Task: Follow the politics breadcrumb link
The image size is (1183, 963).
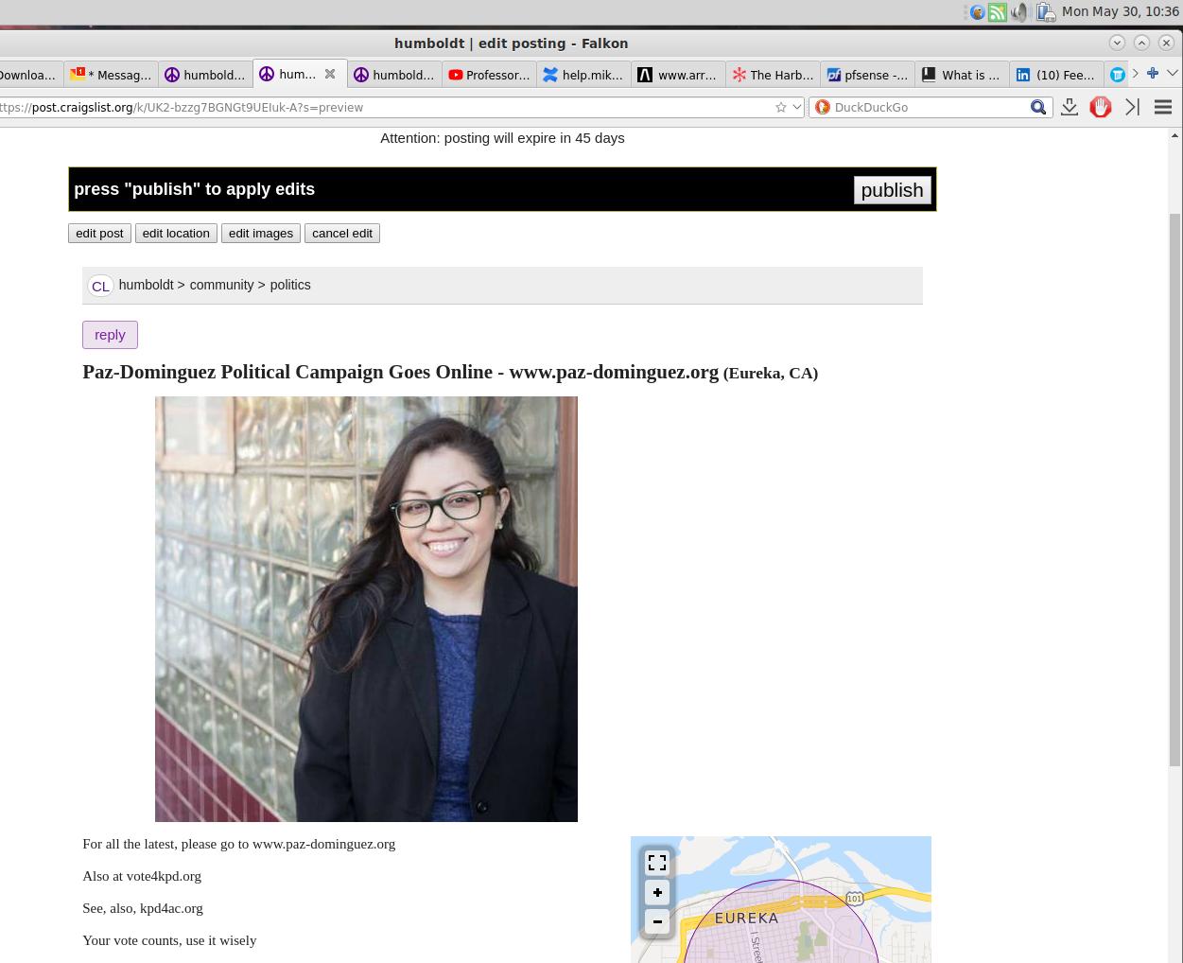Action: click(290, 285)
